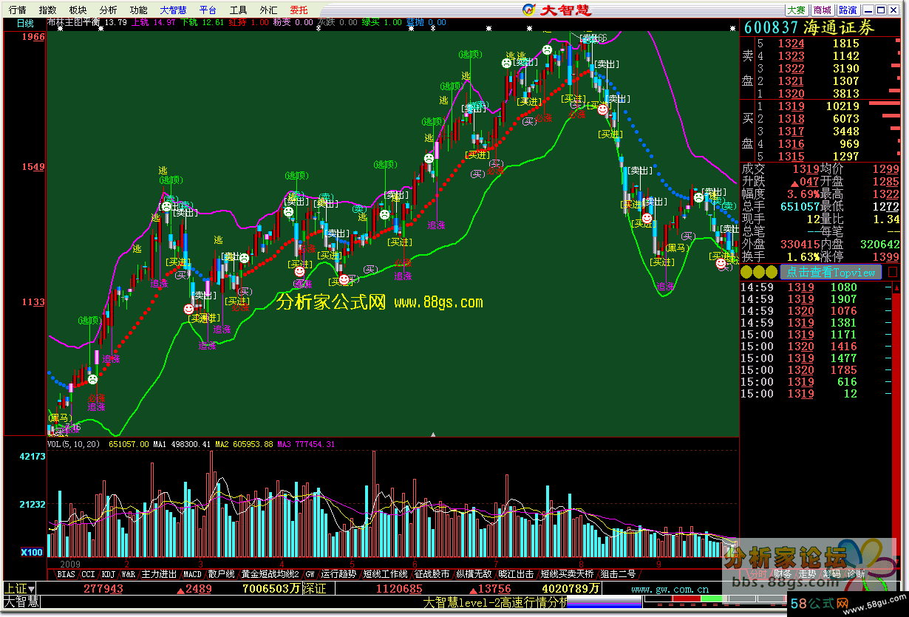Switch to the 征战股市 indicator tab

[x=432, y=573]
